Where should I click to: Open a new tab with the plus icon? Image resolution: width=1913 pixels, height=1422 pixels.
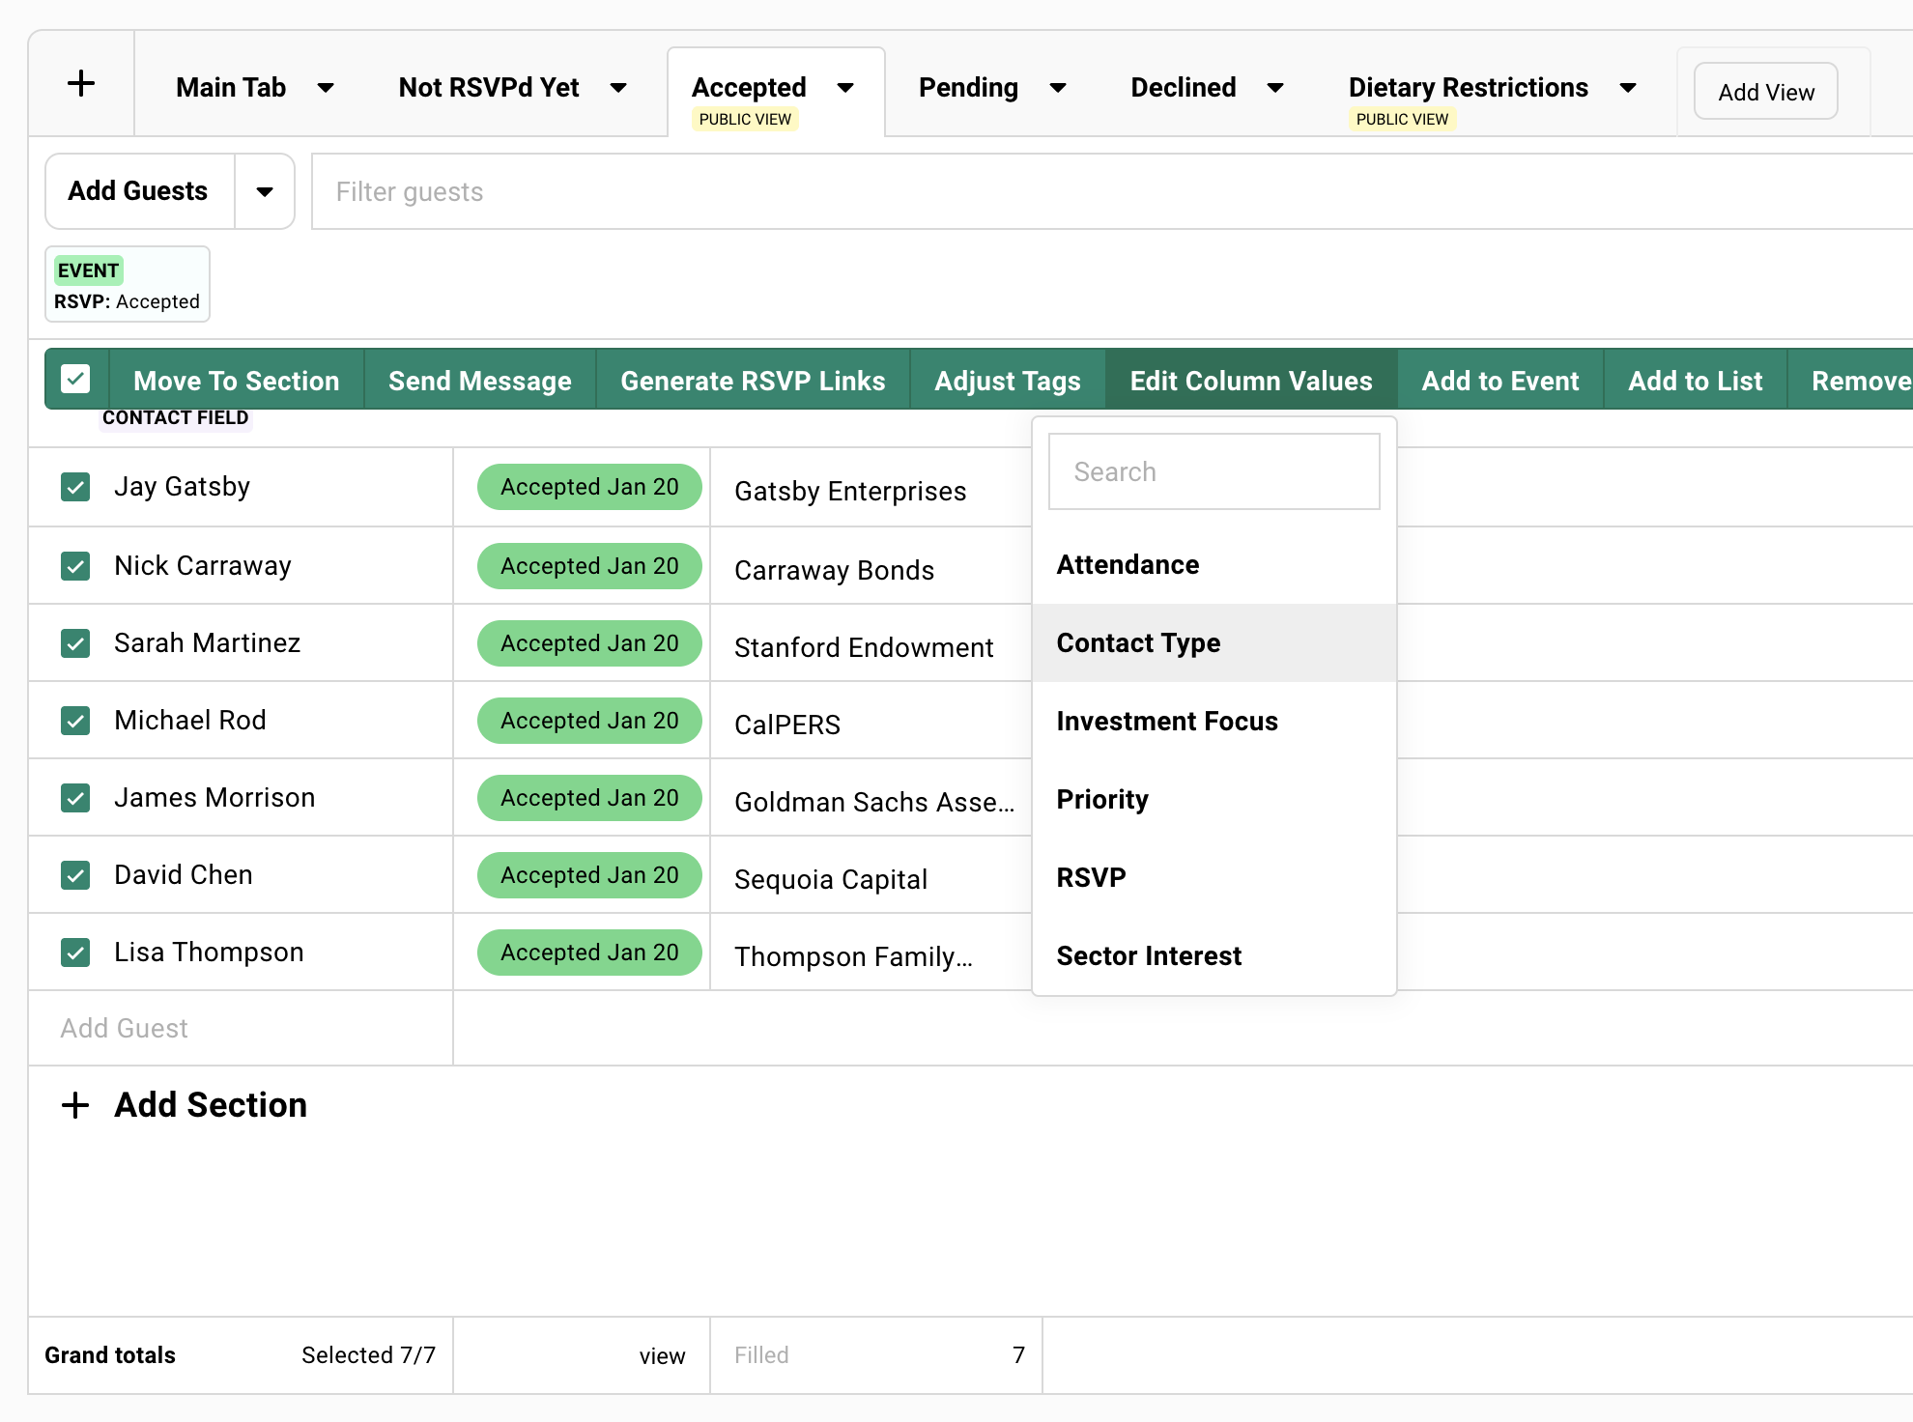pos(81,84)
